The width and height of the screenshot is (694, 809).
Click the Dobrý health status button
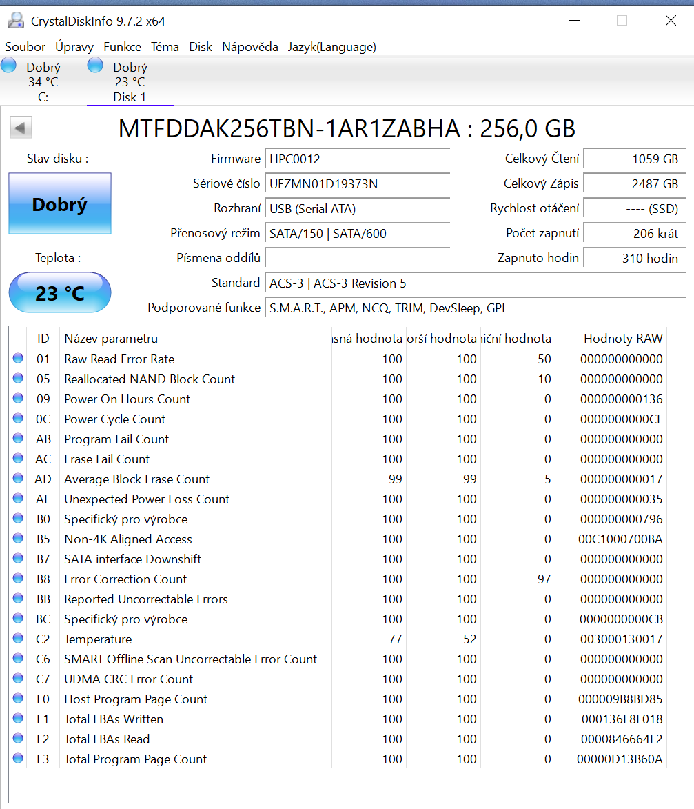[x=59, y=203]
